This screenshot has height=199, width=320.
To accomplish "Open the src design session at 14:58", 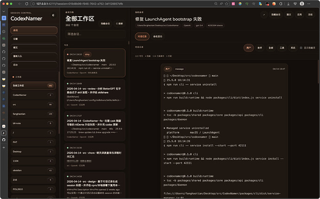I will [x=95, y=186].
